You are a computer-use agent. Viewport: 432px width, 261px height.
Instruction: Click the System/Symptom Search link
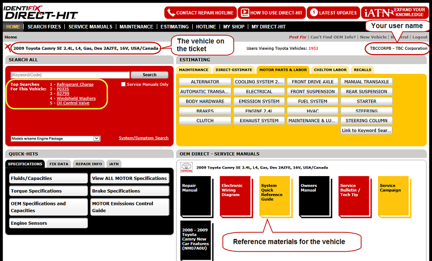pyautogui.click(x=144, y=138)
